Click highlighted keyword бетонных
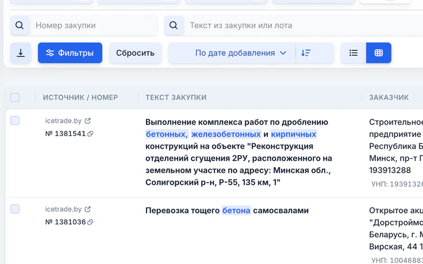This screenshot has width=423, height=264. [167, 134]
